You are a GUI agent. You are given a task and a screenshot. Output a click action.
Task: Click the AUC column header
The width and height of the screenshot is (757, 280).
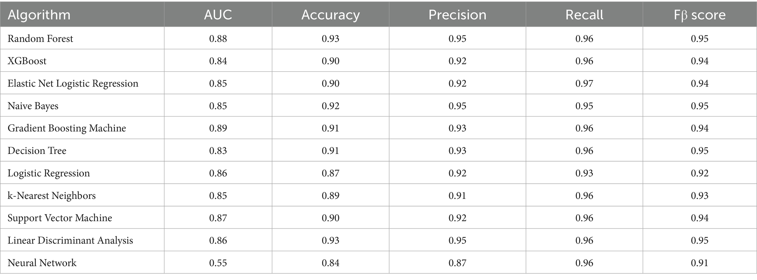(218, 15)
